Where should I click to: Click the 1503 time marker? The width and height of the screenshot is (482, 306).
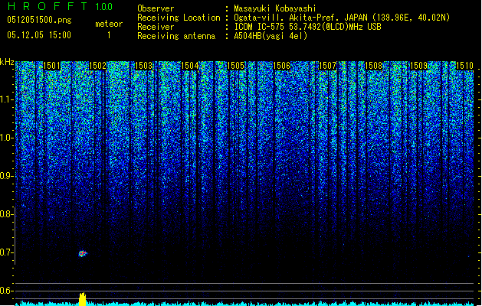click(x=143, y=66)
